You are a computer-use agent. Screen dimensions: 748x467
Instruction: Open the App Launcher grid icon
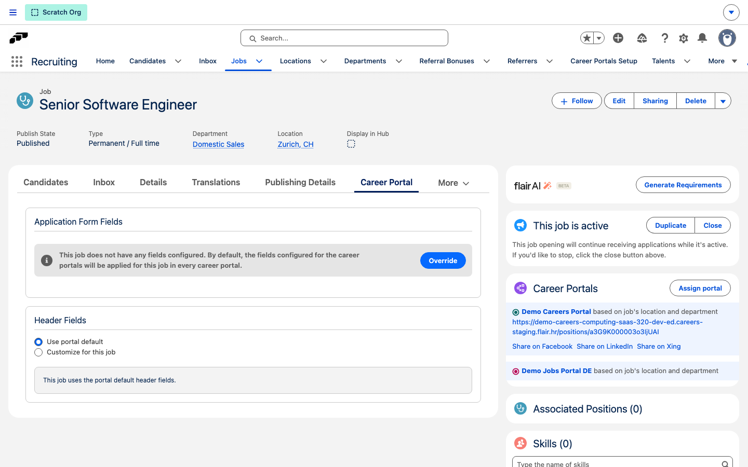coord(17,62)
